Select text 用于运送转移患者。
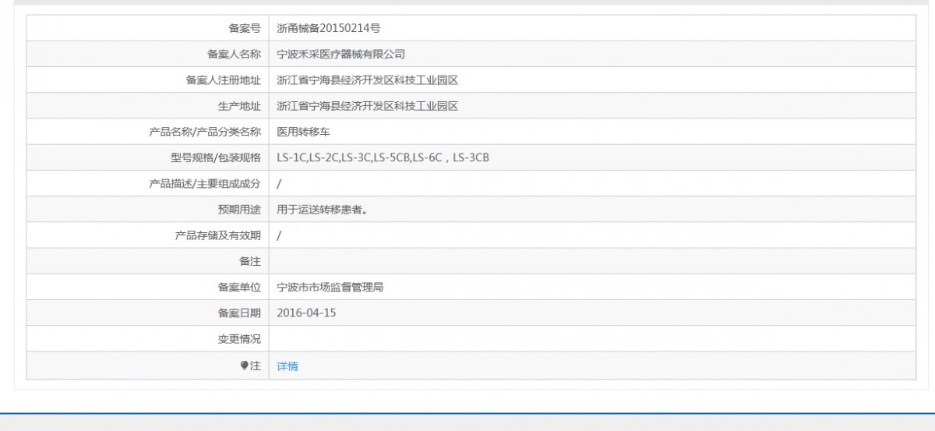The width and height of the screenshot is (935, 431). coord(323,210)
